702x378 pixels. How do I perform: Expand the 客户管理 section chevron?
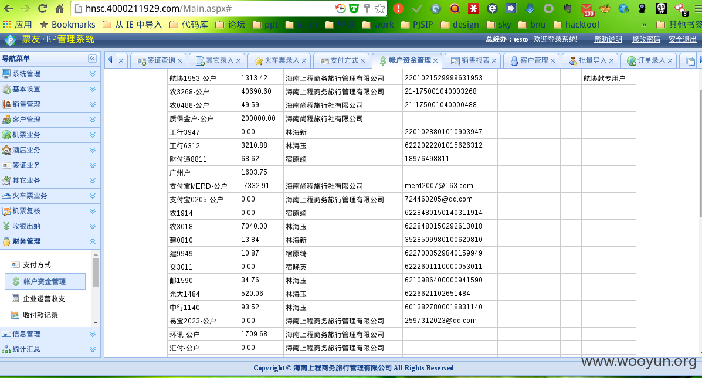tap(92, 120)
